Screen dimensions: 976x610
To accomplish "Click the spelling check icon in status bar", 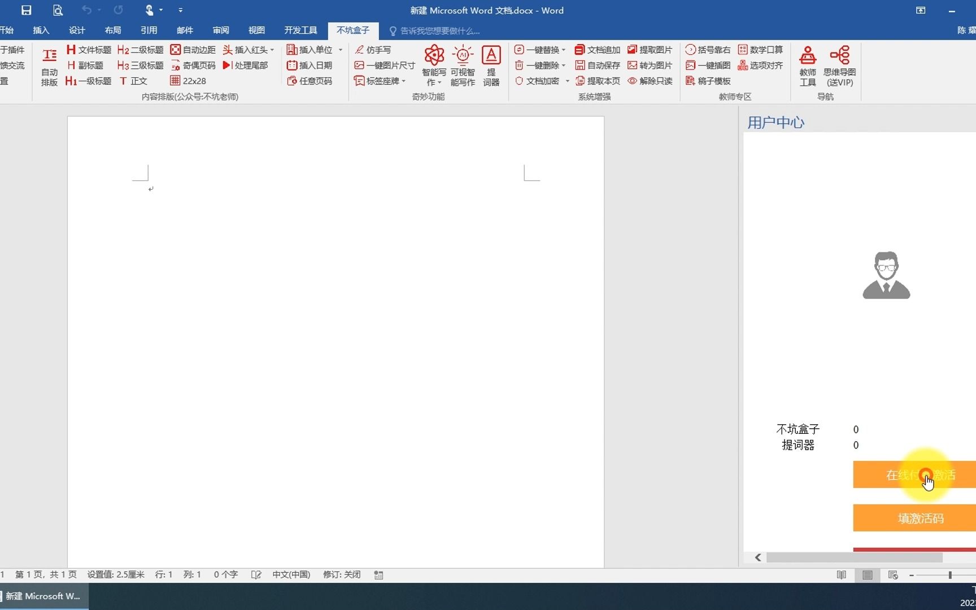I will [x=256, y=574].
